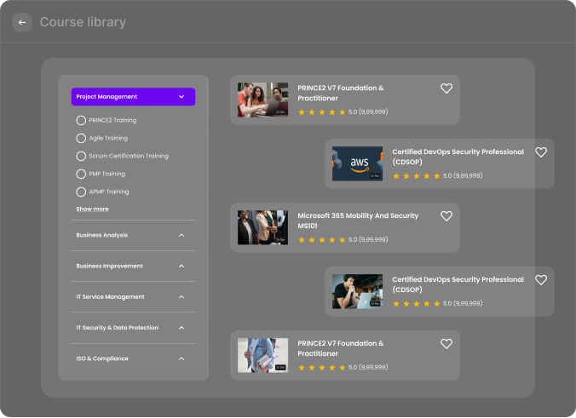Click the fifth star on Microsoft 365 rating
The width and height of the screenshot is (576, 418).
tap(343, 240)
